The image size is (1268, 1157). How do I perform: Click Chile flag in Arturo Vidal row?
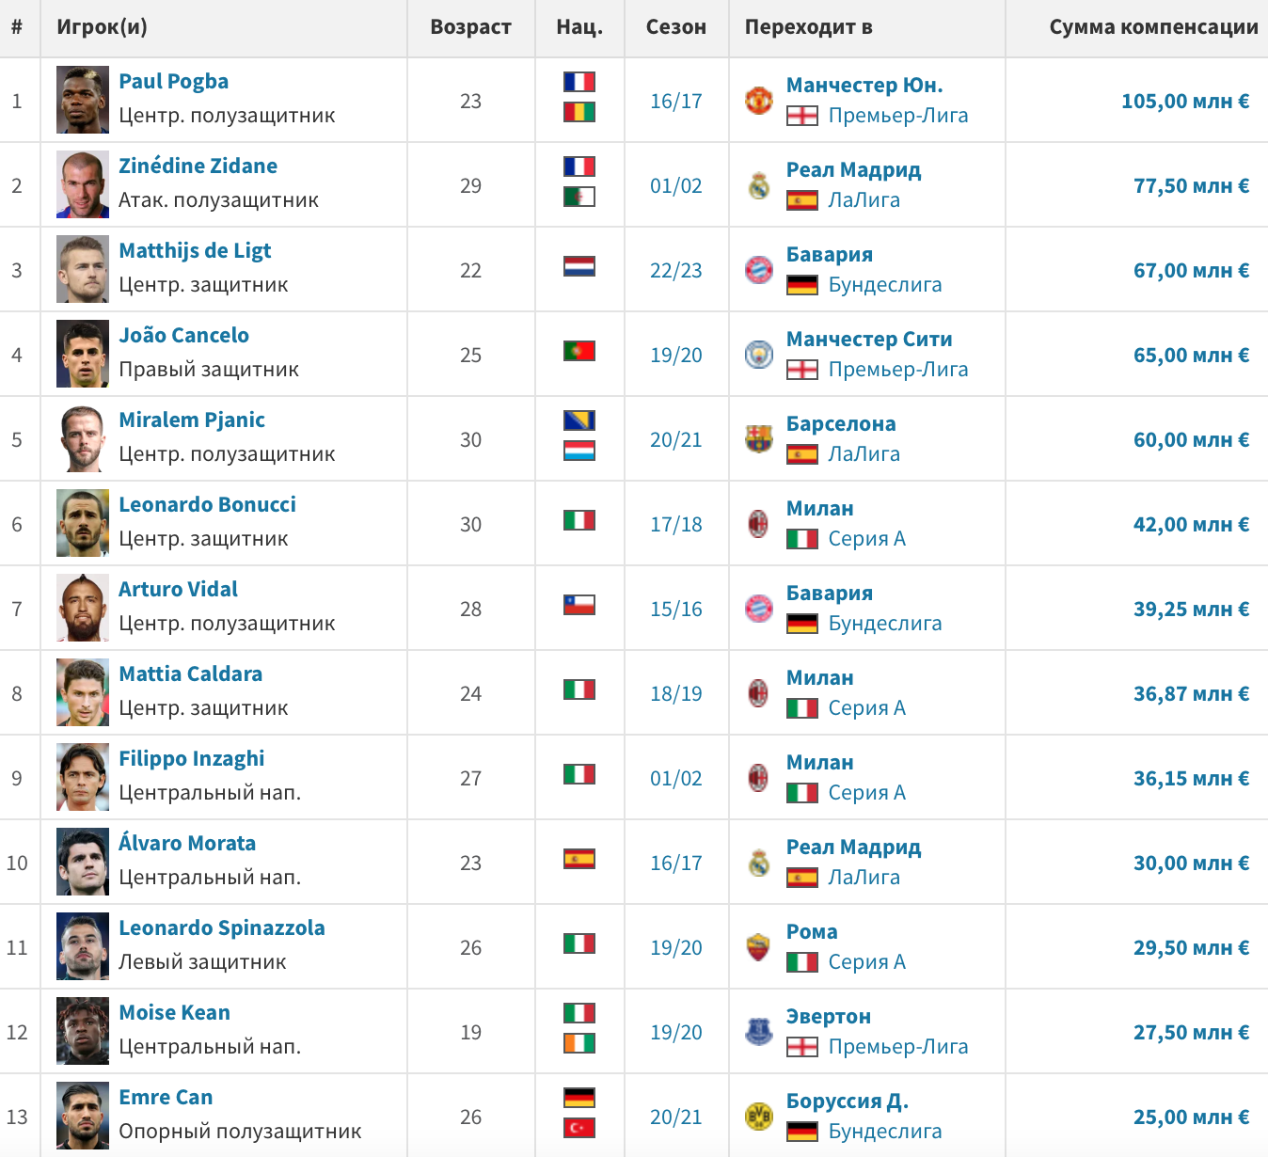(579, 604)
